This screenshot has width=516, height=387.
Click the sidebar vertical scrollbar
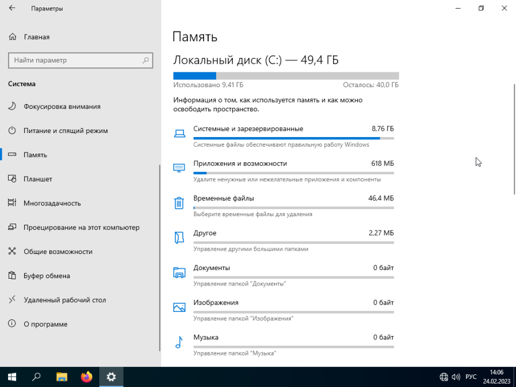[160, 258]
